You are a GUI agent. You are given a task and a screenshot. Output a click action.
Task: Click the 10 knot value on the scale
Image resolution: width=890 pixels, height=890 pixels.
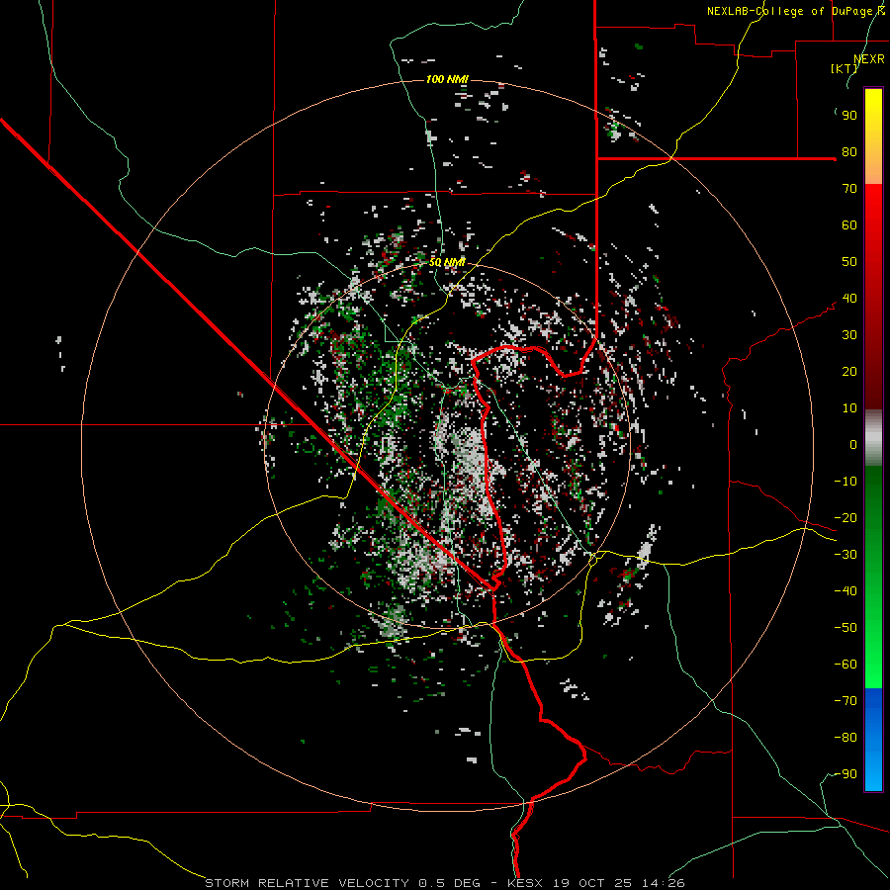click(x=849, y=408)
